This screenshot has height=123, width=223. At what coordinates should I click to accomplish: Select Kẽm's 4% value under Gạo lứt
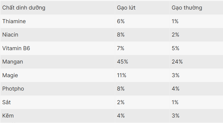[121, 116]
